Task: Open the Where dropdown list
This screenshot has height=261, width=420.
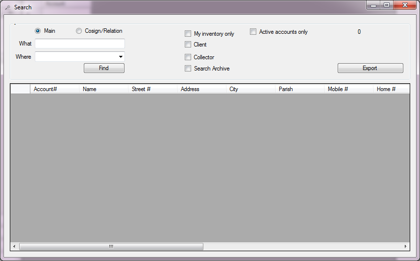Action: (x=121, y=57)
